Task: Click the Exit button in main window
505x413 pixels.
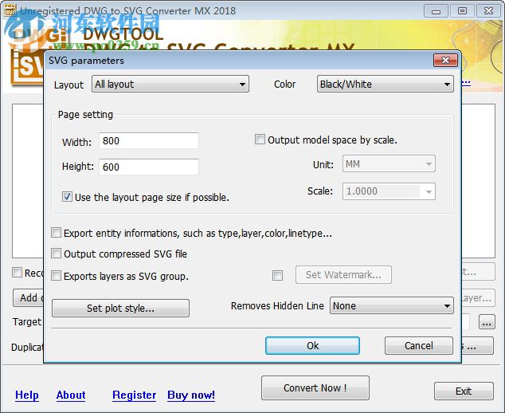Action: click(464, 391)
